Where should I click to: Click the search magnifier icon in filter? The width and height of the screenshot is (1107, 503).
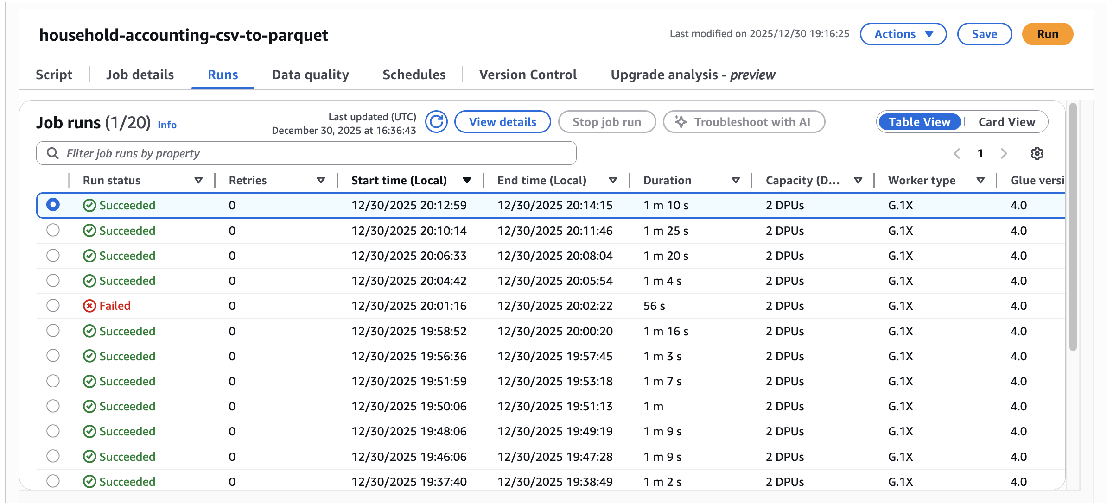coord(53,153)
